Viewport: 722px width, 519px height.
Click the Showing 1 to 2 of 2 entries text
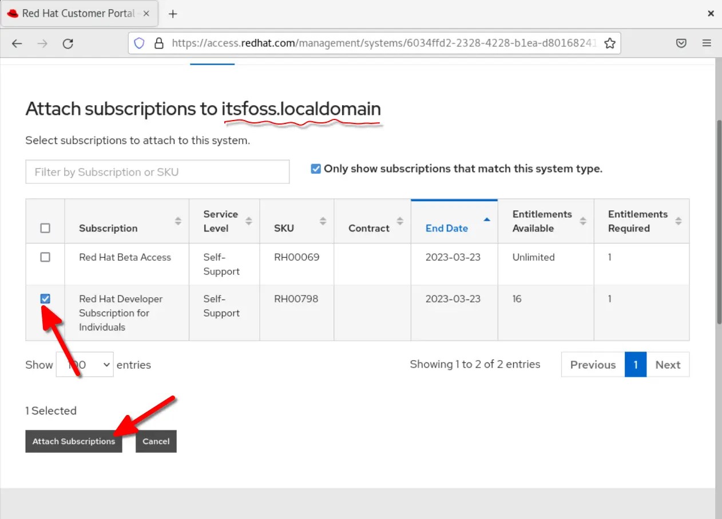coord(475,364)
